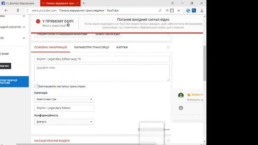The width and height of the screenshot is (258, 145).
Task: Select the Панель керування трансляціями browser tab
Action: pos(60,3)
